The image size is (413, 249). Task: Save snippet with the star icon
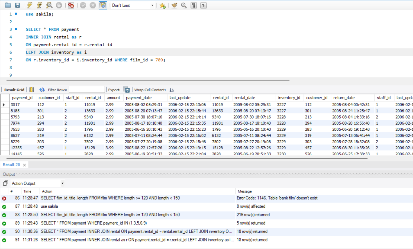click(x=162, y=5)
